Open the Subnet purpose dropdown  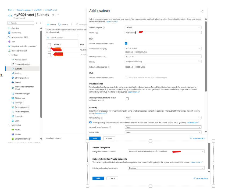pyautogui.click(x=163, y=27)
